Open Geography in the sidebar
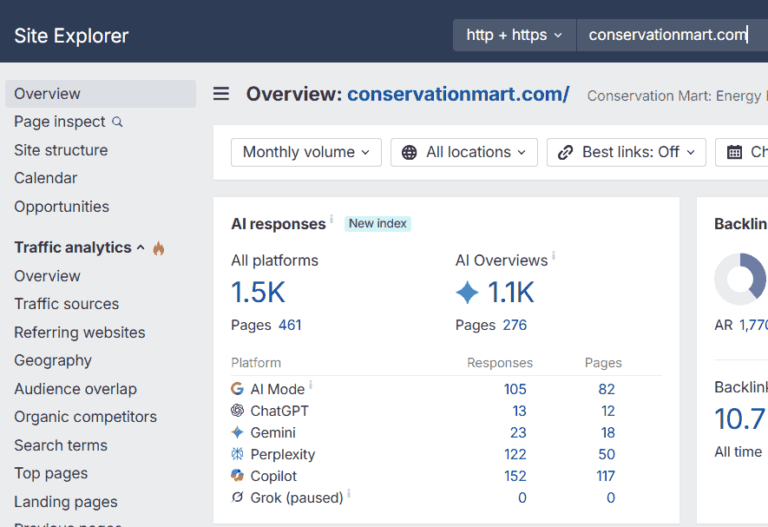768x527 pixels. [53, 360]
